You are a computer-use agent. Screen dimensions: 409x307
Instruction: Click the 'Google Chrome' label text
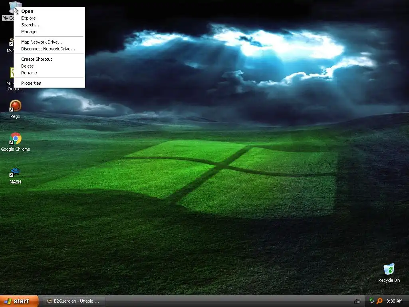point(16,149)
